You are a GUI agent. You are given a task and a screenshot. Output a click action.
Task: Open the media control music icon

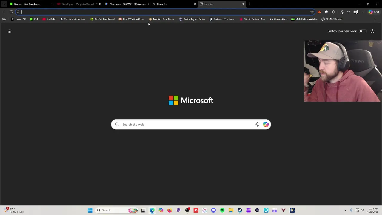coord(342,12)
